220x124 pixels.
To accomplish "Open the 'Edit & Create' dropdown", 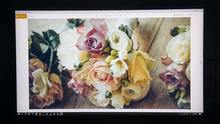I will (179, 15).
